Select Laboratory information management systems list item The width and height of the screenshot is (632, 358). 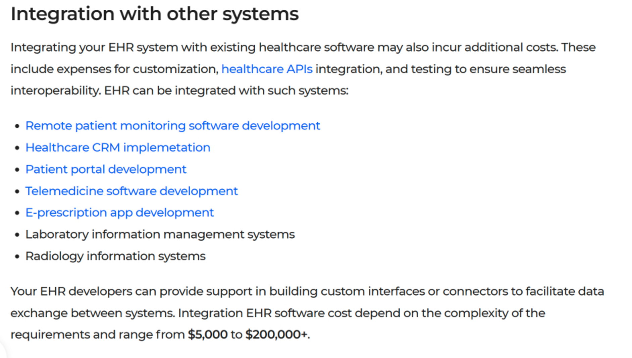coord(160,234)
